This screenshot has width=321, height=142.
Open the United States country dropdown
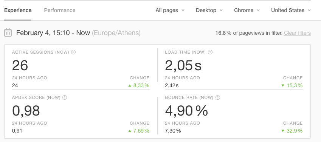tap(291, 10)
